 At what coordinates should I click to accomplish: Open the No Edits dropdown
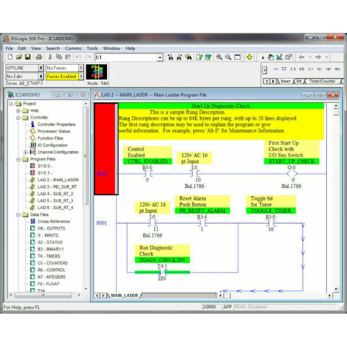[x=41, y=77]
